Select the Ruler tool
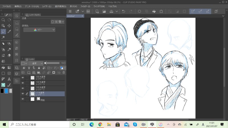 point(3,79)
